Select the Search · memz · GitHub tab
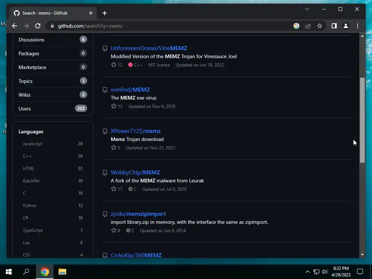Screen dimensions: 372x279 [x=53, y=13]
